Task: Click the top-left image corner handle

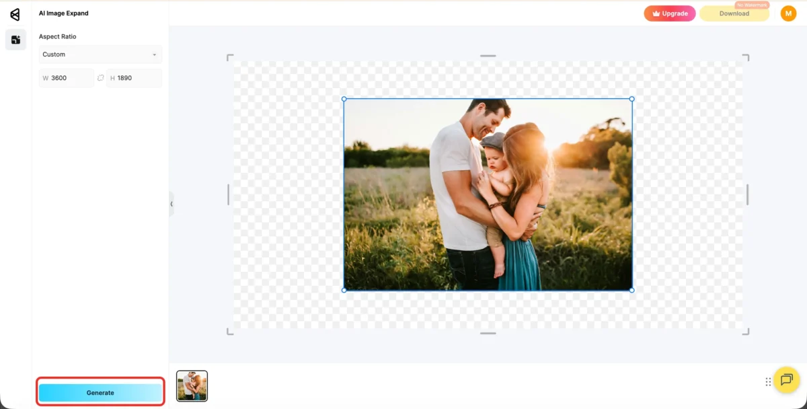Action: (x=344, y=99)
